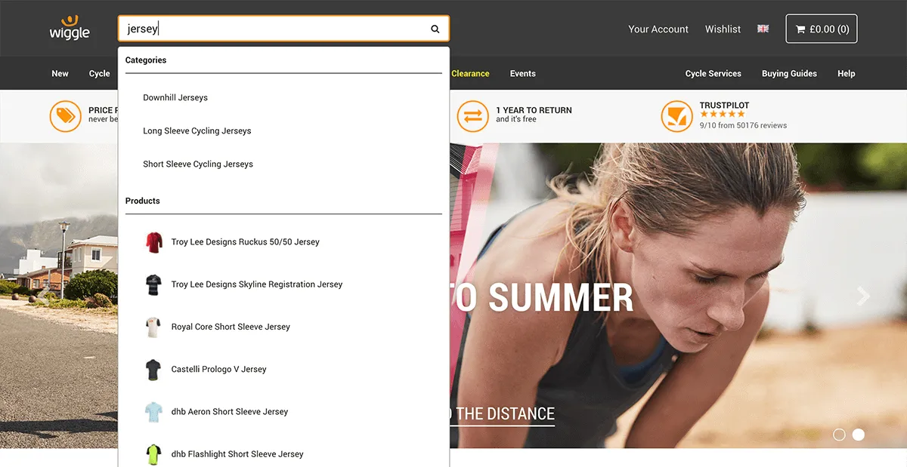
Task: Choose Long Sleeve Cycling Jerseys suggestion
Action: pos(197,131)
